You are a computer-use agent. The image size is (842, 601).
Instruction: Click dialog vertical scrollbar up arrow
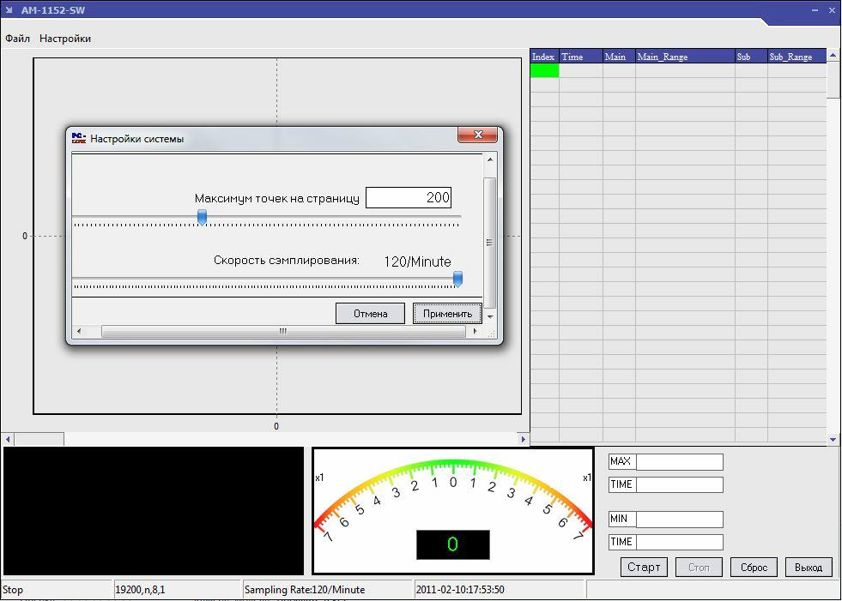pyautogui.click(x=490, y=160)
